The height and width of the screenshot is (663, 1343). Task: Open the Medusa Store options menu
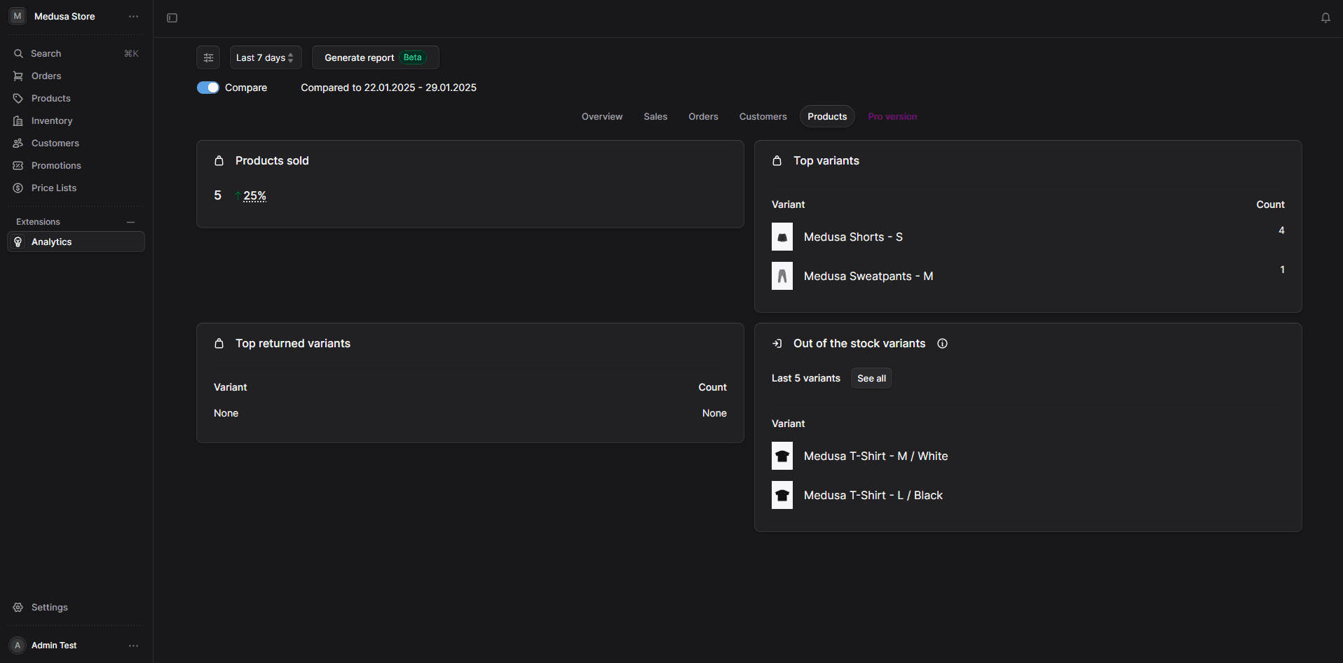133,16
